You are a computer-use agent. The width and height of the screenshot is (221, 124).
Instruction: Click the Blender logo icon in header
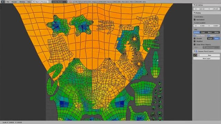[x=70, y=2]
